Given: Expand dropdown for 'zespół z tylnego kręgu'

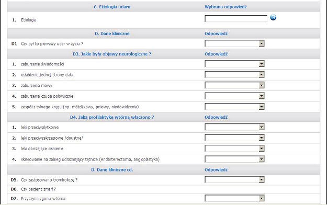Looking at the screenshot, I should click(x=234, y=107).
